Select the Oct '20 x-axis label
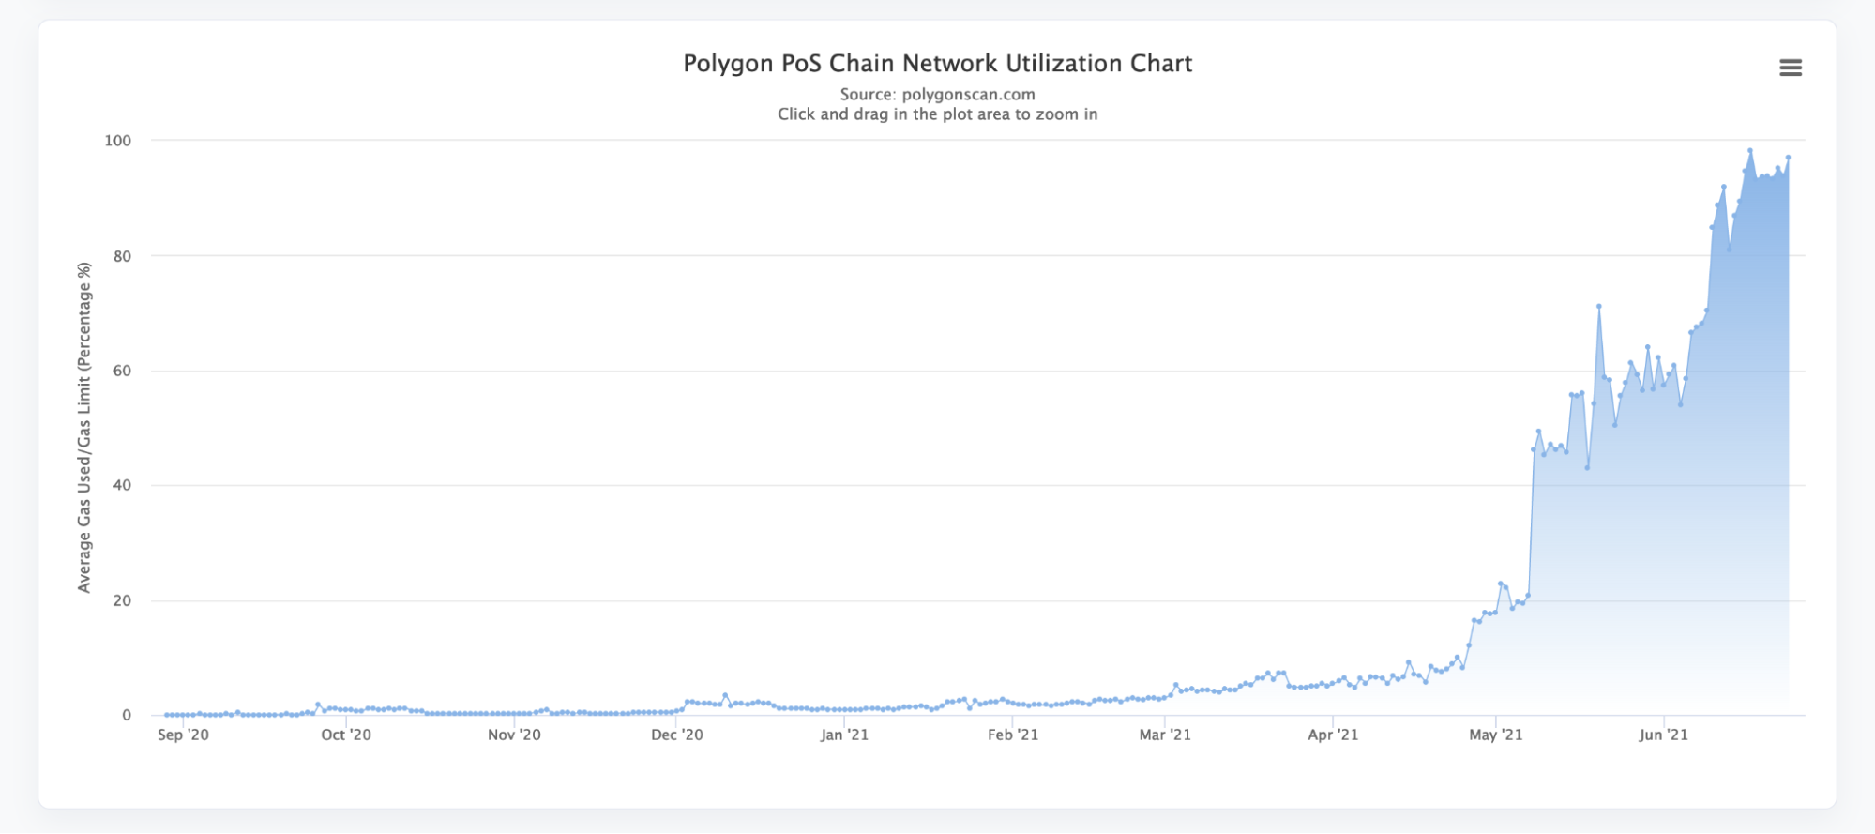 coord(346,735)
